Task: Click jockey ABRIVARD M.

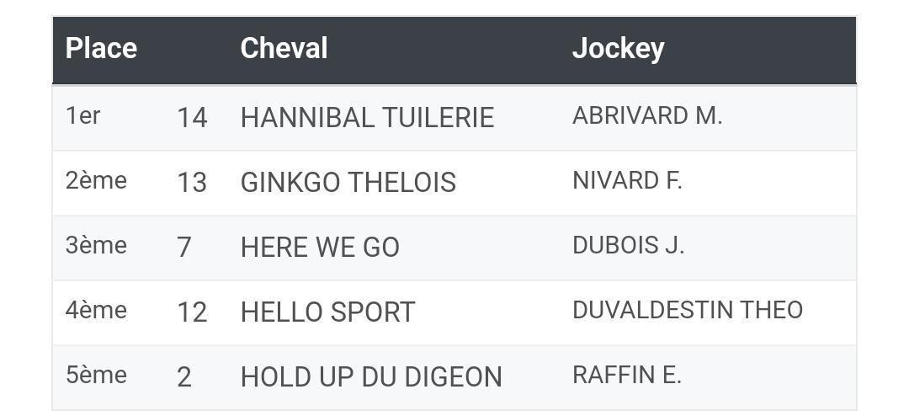Action: click(x=647, y=116)
